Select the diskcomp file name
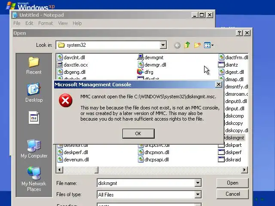275x206 pixels. (235, 116)
